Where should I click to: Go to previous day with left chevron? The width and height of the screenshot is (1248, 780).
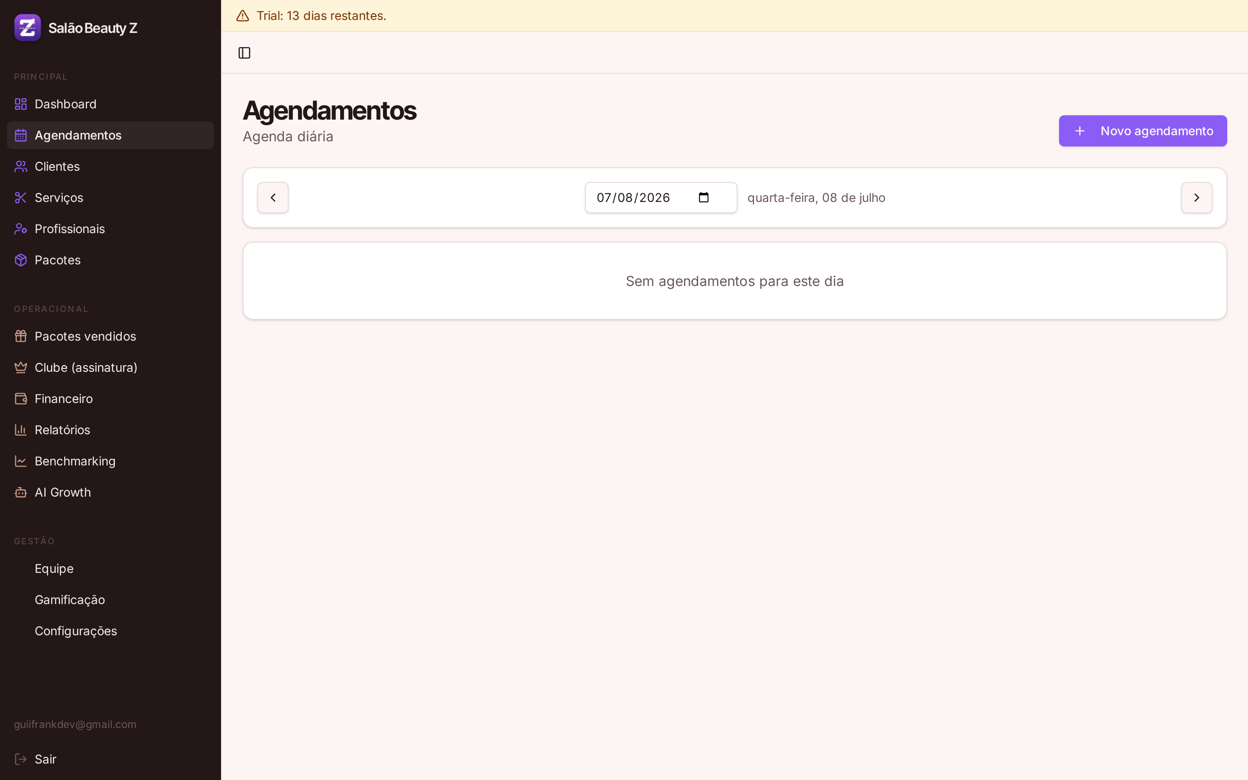273,198
